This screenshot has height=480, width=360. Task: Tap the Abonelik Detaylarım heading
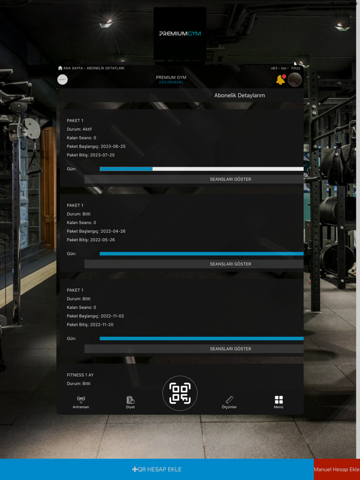click(x=240, y=96)
